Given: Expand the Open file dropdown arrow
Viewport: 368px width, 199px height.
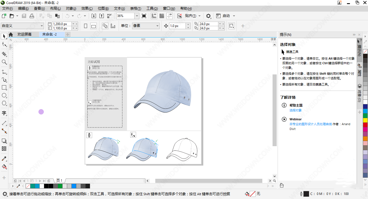Looking at the screenshot, I should 17,16.
